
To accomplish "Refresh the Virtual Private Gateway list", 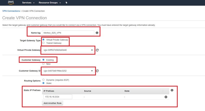I will [97, 50].
